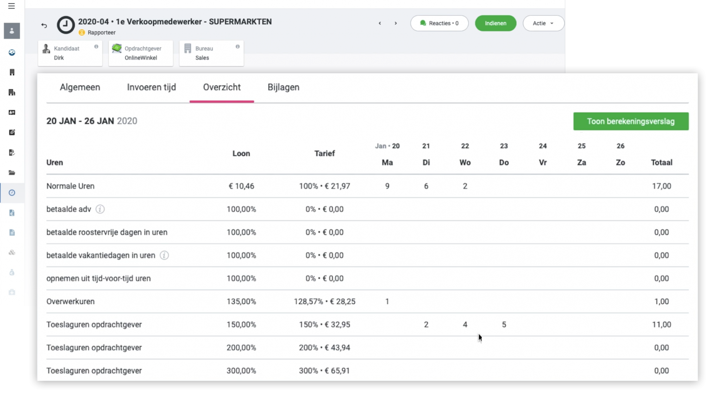Open the euro invoice document icon

pos(12,213)
